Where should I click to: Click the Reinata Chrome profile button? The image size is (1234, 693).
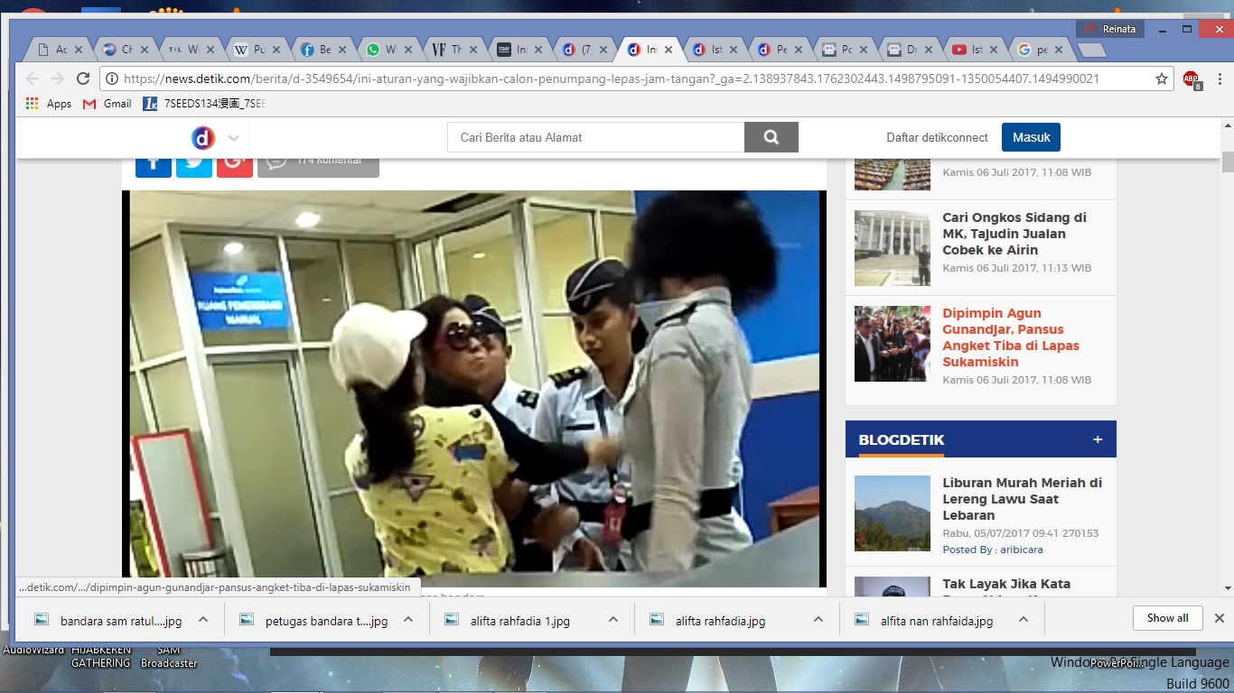pyautogui.click(x=1111, y=29)
